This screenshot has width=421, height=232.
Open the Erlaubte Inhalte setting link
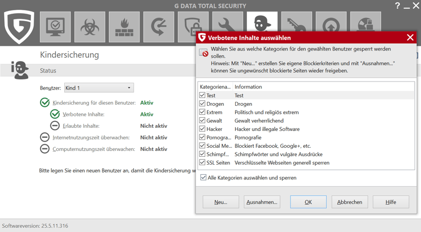(81, 126)
